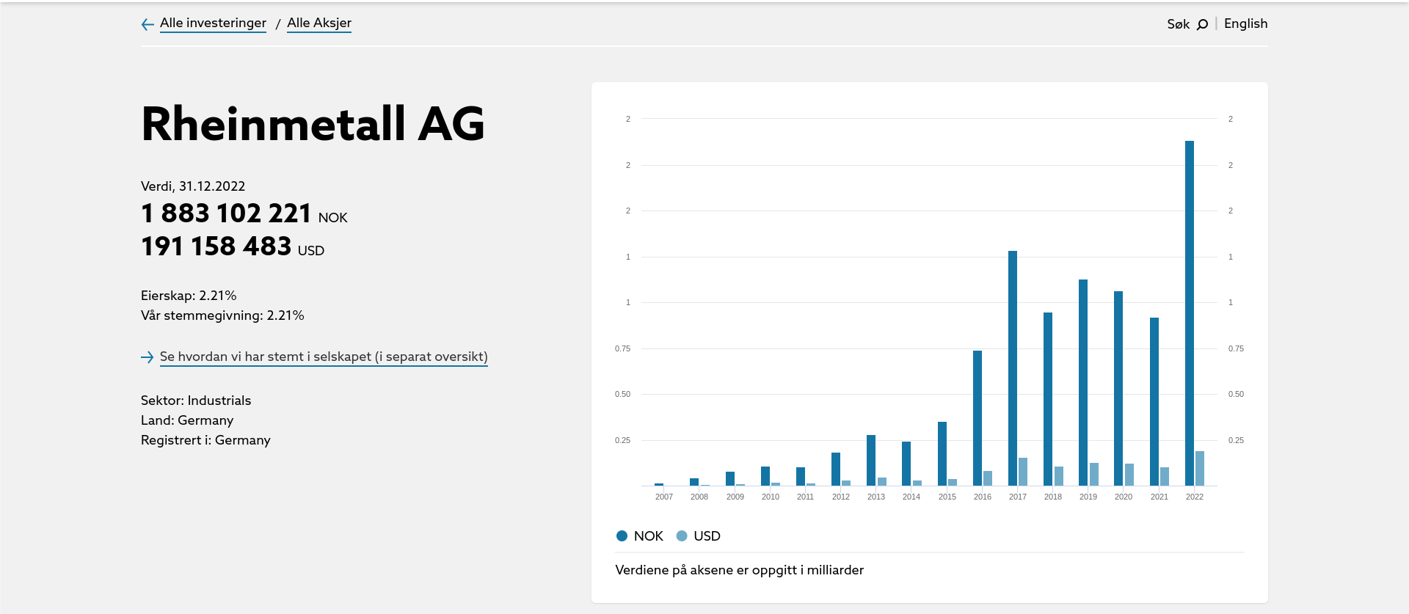Click the USD legend label
The height and width of the screenshot is (614, 1409).
[x=707, y=536]
